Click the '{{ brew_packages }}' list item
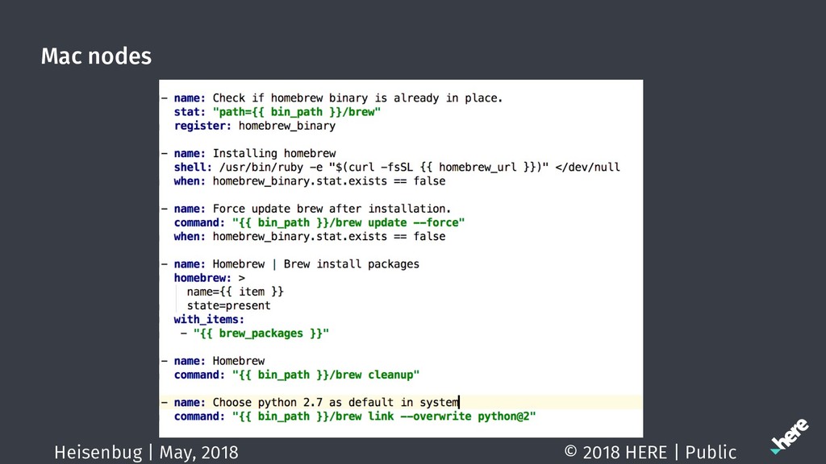 [x=254, y=333]
